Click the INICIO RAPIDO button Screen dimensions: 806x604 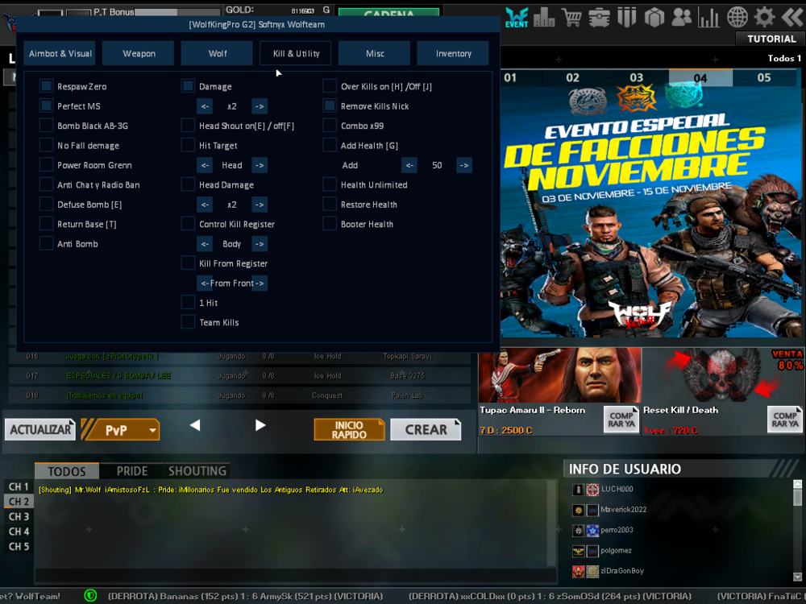tap(348, 430)
